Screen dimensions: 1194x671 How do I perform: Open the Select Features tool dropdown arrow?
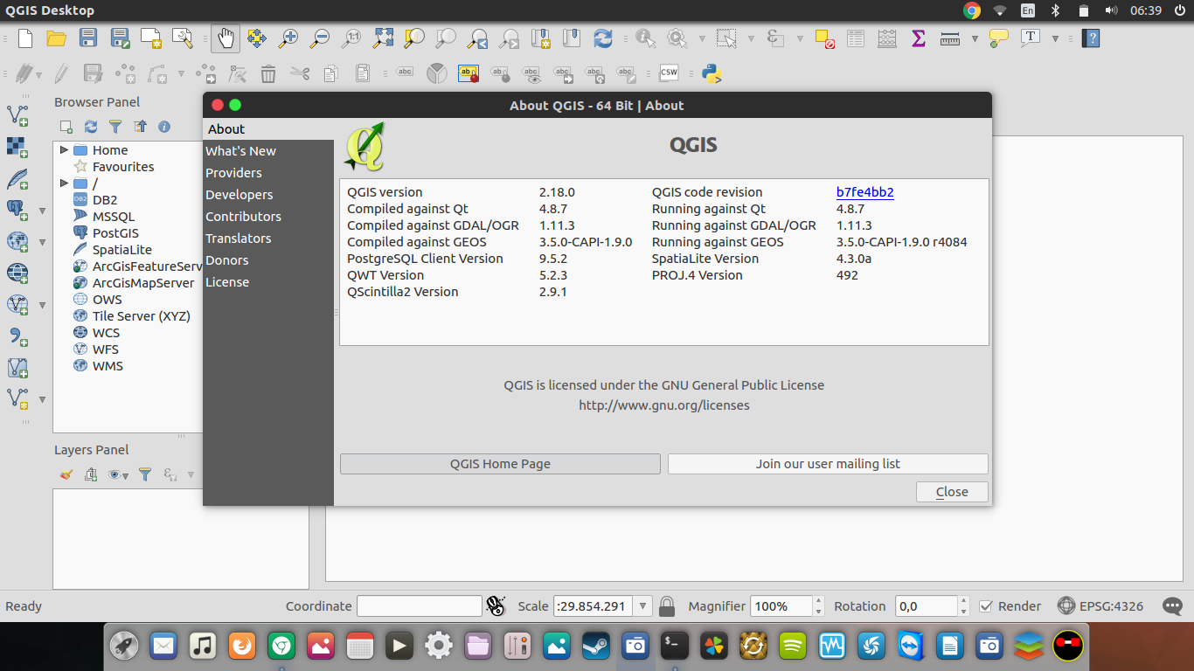pos(751,38)
